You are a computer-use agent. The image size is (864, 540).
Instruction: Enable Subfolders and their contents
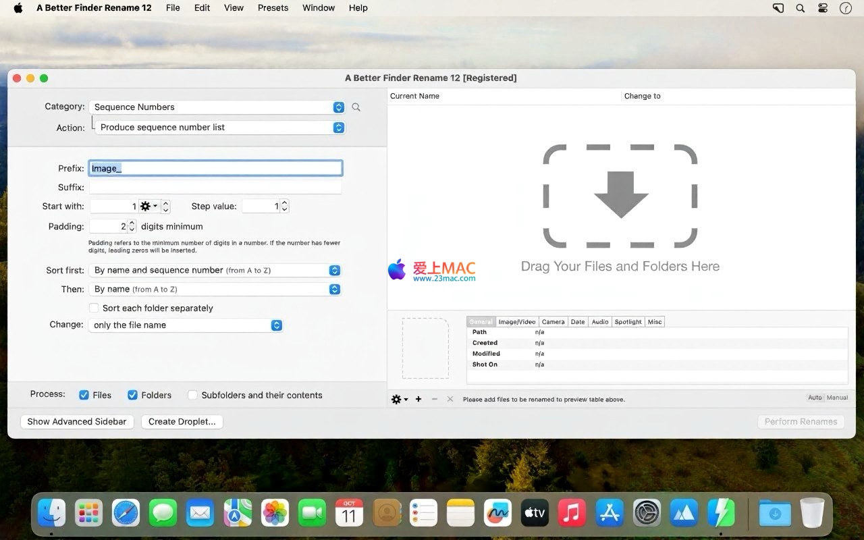tap(193, 396)
